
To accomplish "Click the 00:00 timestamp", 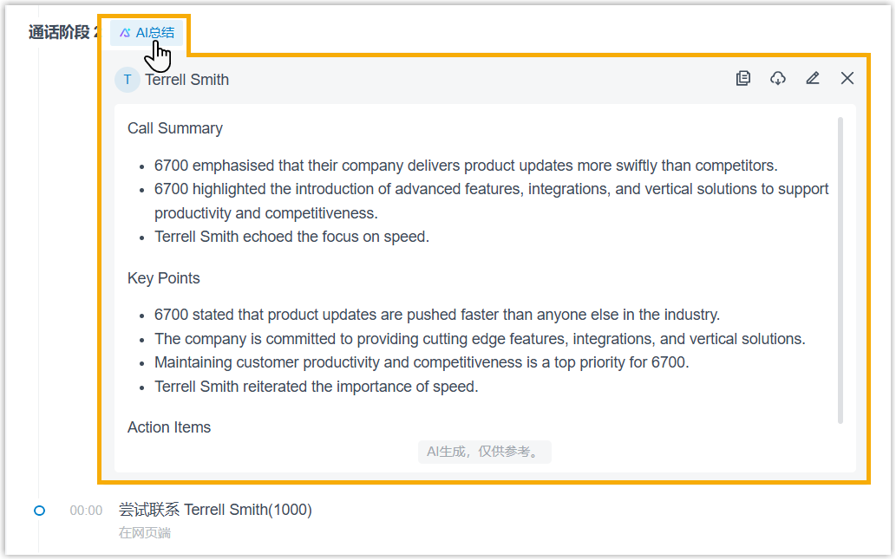I will [86, 511].
